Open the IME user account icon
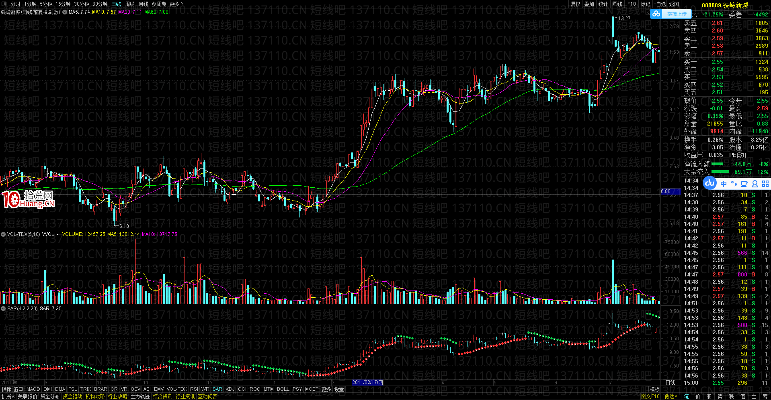 pos(755,184)
